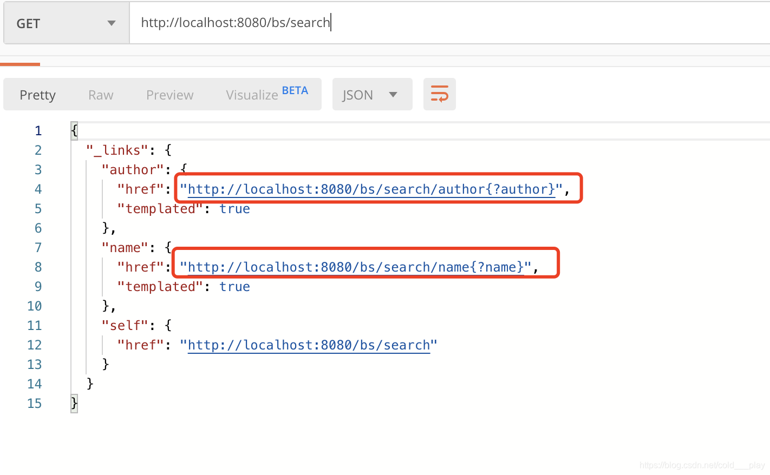Click the "href" key on line 12
This screenshot has width=770, height=475.
(x=141, y=345)
